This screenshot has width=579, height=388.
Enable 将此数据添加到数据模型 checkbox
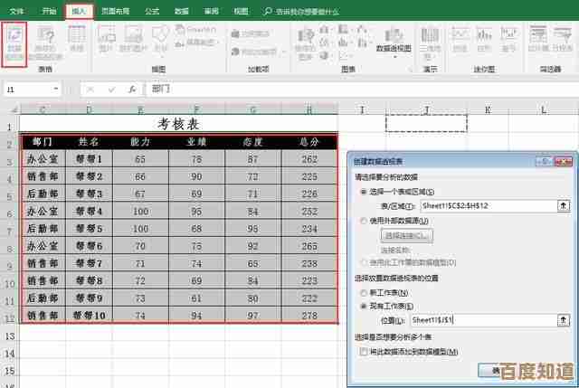pyautogui.click(x=364, y=351)
